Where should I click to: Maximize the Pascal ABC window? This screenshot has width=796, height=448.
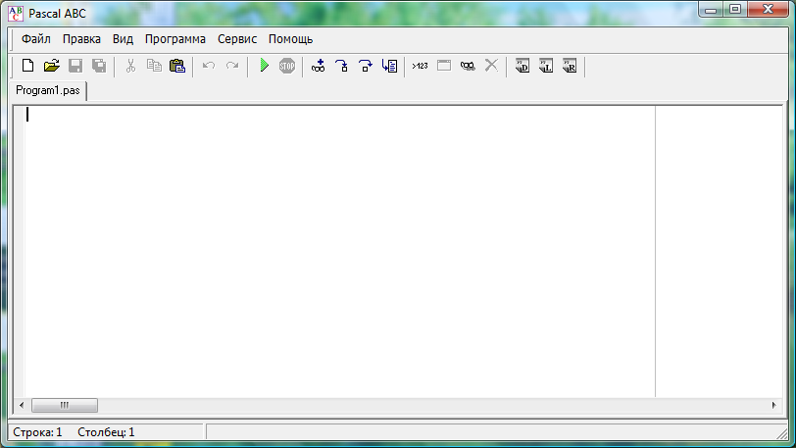734,9
